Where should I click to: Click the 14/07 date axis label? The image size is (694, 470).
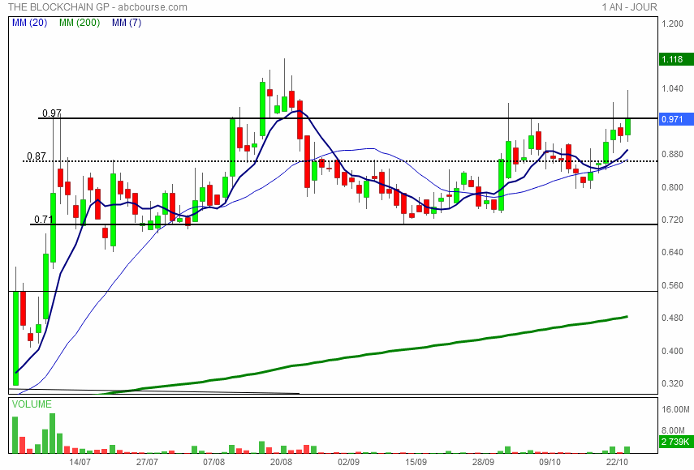click(x=80, y=462)
